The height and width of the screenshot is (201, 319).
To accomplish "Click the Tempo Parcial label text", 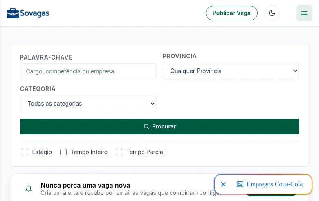I will coord(145,152).
